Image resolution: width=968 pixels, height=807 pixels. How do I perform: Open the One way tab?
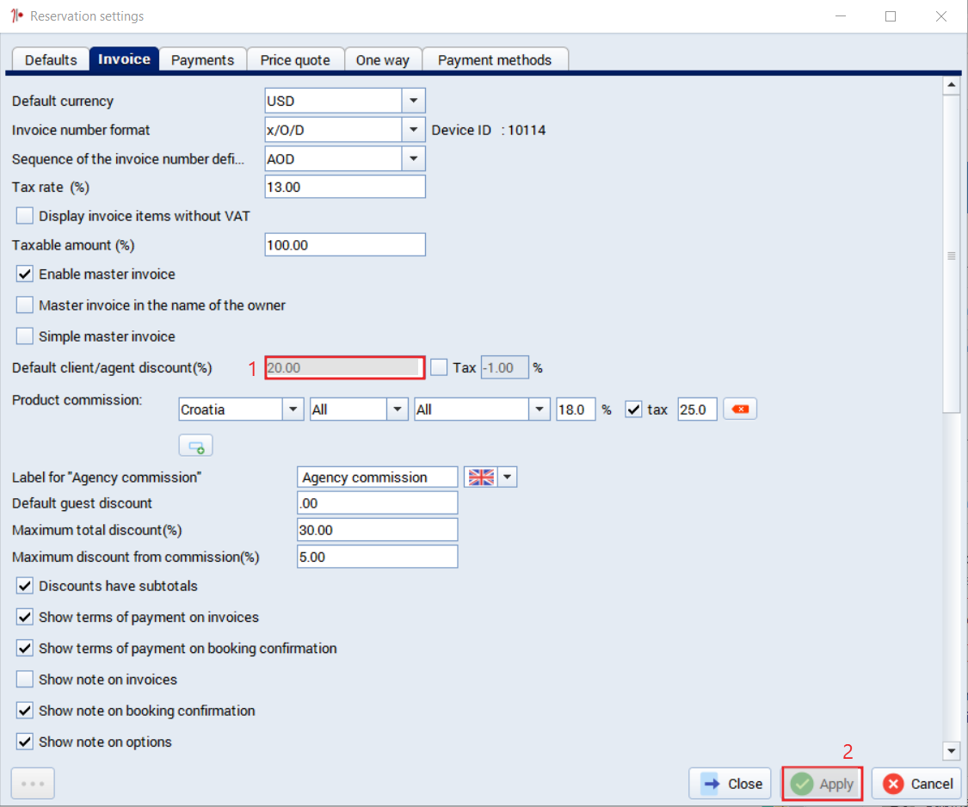[x=383, y=60]
